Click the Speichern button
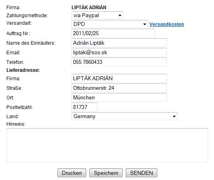214x180 pixels. (x=106, y=173)
